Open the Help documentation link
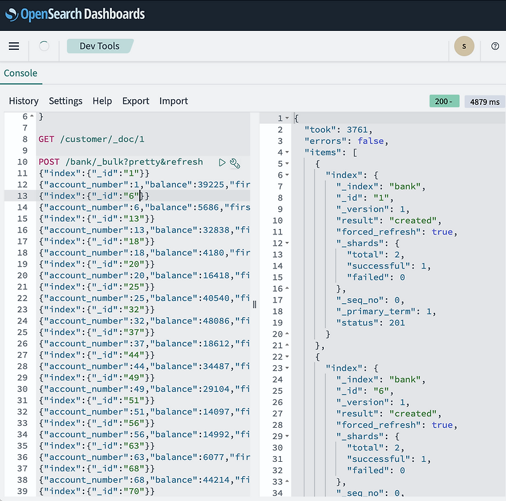Viewport: 506px width, 501px height. click(101, 101)
